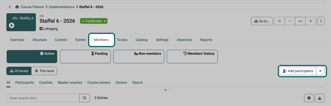
Task: Filter members by Master coaches
Action: [70, 83]
